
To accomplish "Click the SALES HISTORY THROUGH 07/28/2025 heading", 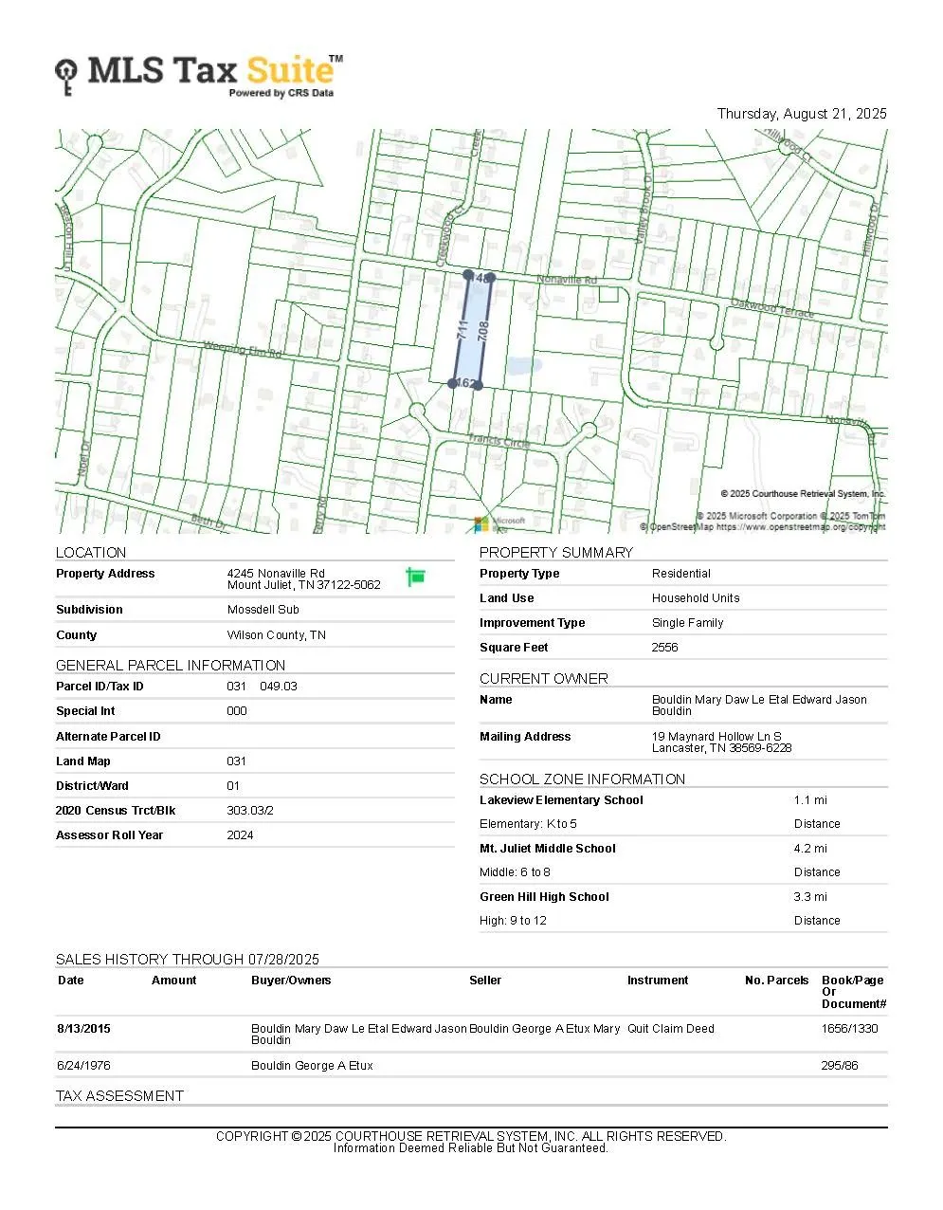I will pyautogui.click(x=188, y=960).
